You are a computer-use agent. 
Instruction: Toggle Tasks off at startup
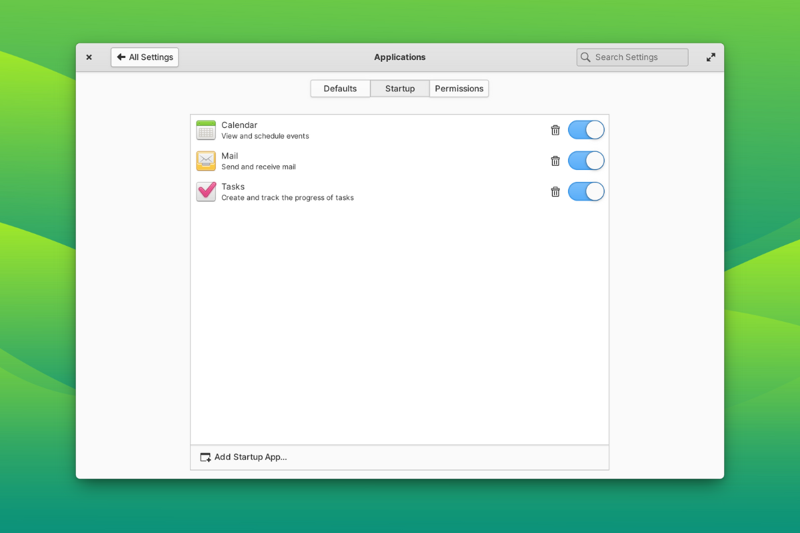point(586,191)
